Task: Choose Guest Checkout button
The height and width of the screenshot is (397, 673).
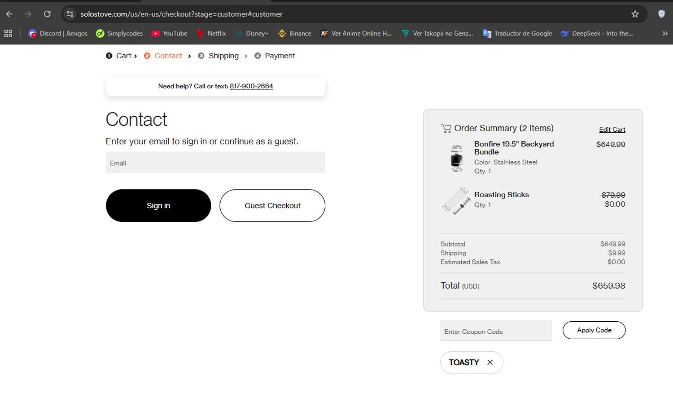Action: [272, 206]
